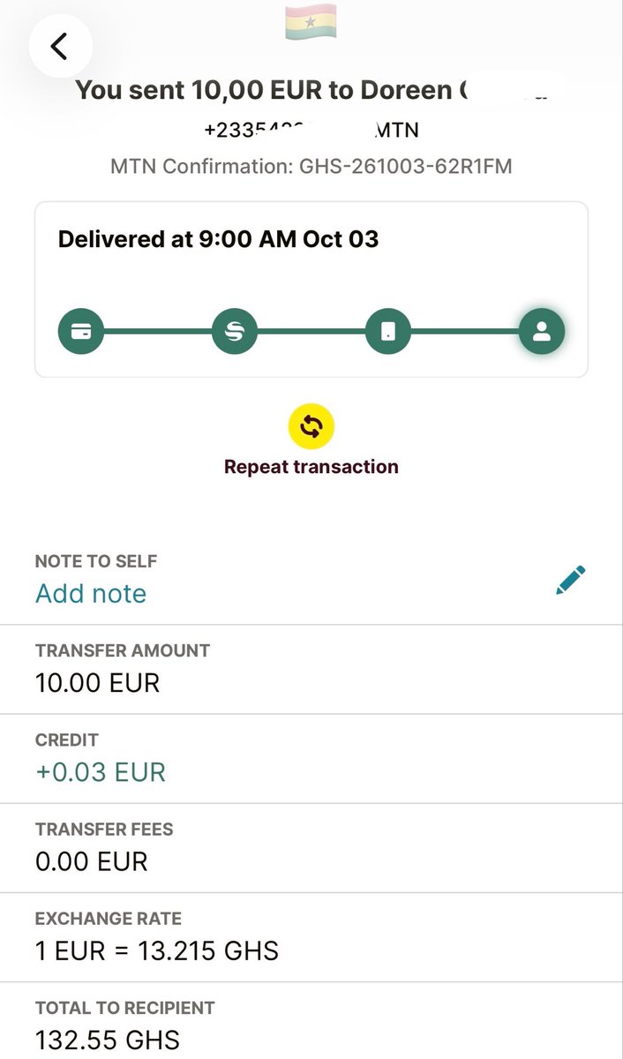Select the You sent 10,00 EUR heading

click(x=311, y=91)
